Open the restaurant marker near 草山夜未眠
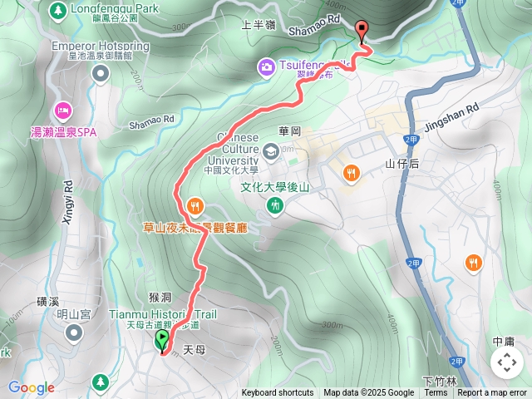The image size is (532, 399). tap(195, 207)
